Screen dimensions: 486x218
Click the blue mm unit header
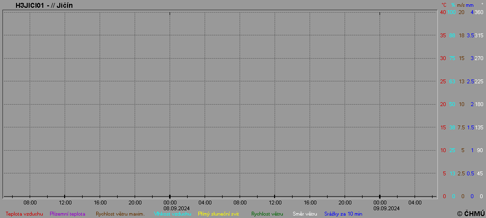[x=469, y=5]
